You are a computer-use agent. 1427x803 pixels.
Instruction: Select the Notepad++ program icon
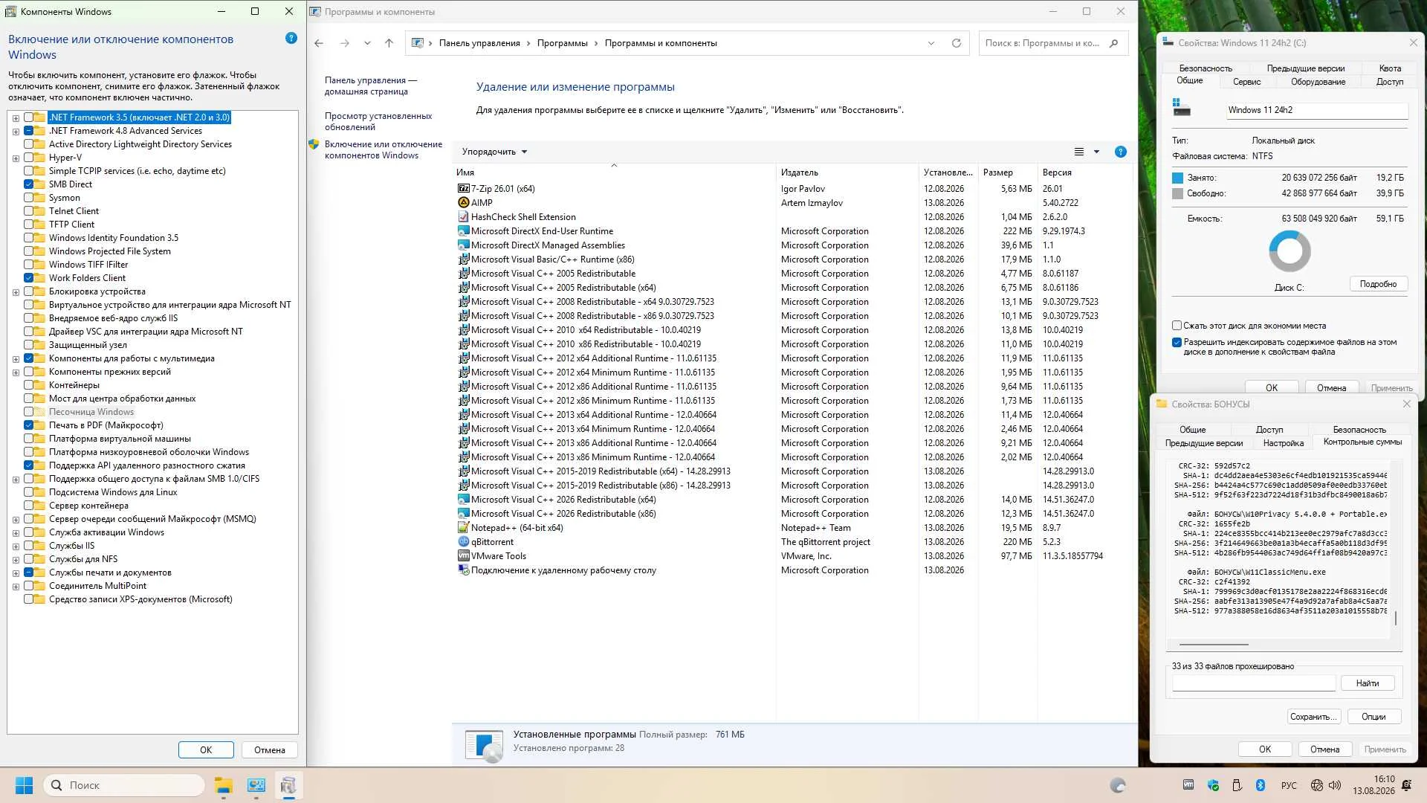[x=464, y=528]
